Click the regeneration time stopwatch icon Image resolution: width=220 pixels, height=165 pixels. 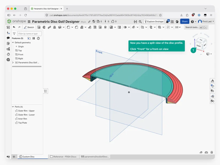point(38,38)
